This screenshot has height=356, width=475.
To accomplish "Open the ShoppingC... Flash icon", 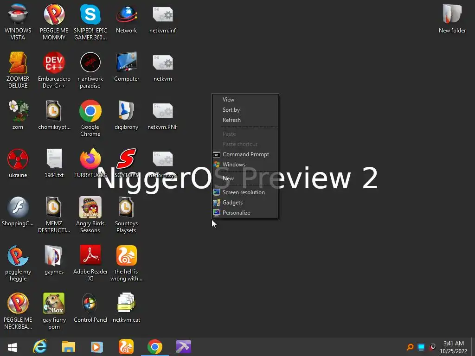I will [x=18, y=211].
